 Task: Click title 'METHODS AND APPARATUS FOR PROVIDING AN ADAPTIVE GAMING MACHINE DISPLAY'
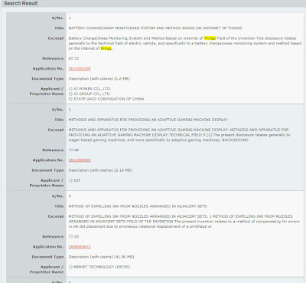coord(148,120)
